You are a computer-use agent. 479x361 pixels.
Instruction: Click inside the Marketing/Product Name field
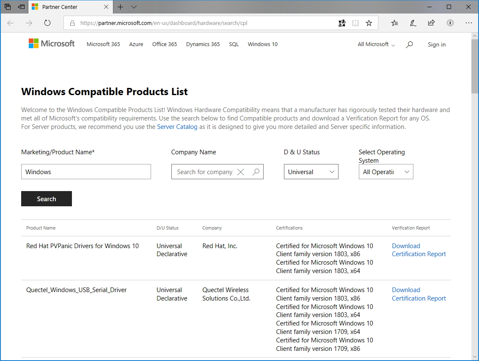(86, 172)
